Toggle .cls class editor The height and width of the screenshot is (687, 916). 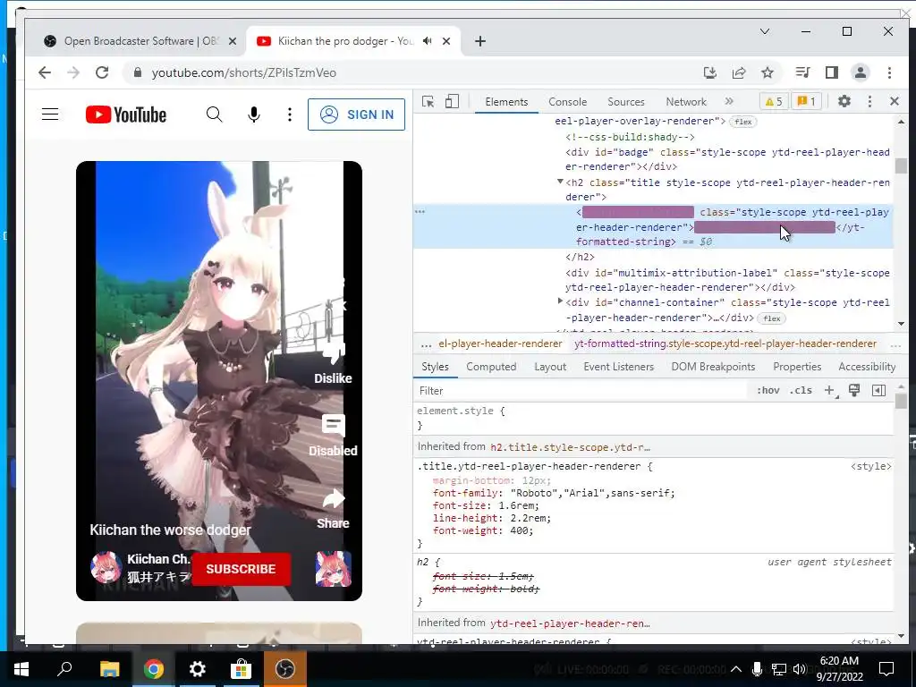pyautogui.click(x=801, y=390)
